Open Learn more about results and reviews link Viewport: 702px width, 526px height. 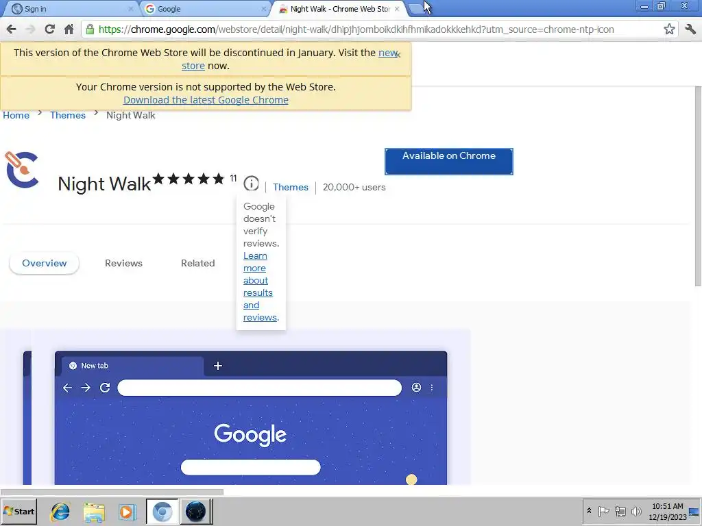261,287
